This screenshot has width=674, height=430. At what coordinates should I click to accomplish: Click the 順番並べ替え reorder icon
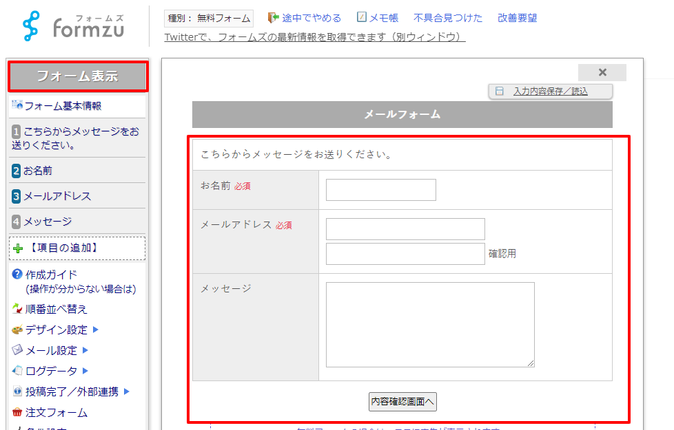click(x=17, y=309)
